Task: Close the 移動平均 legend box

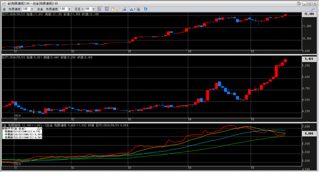Action: coord(41,128)
